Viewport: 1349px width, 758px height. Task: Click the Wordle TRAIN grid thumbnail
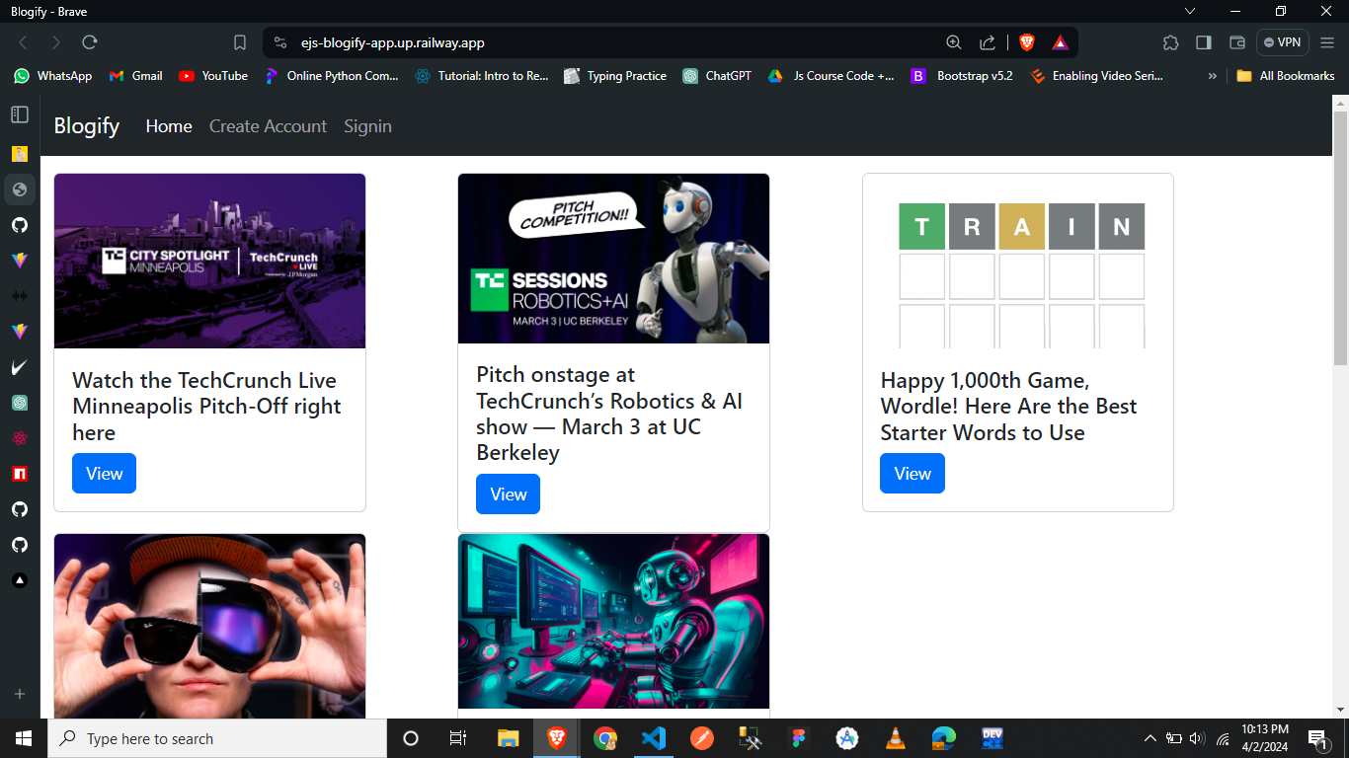(x=1018, y=262)
